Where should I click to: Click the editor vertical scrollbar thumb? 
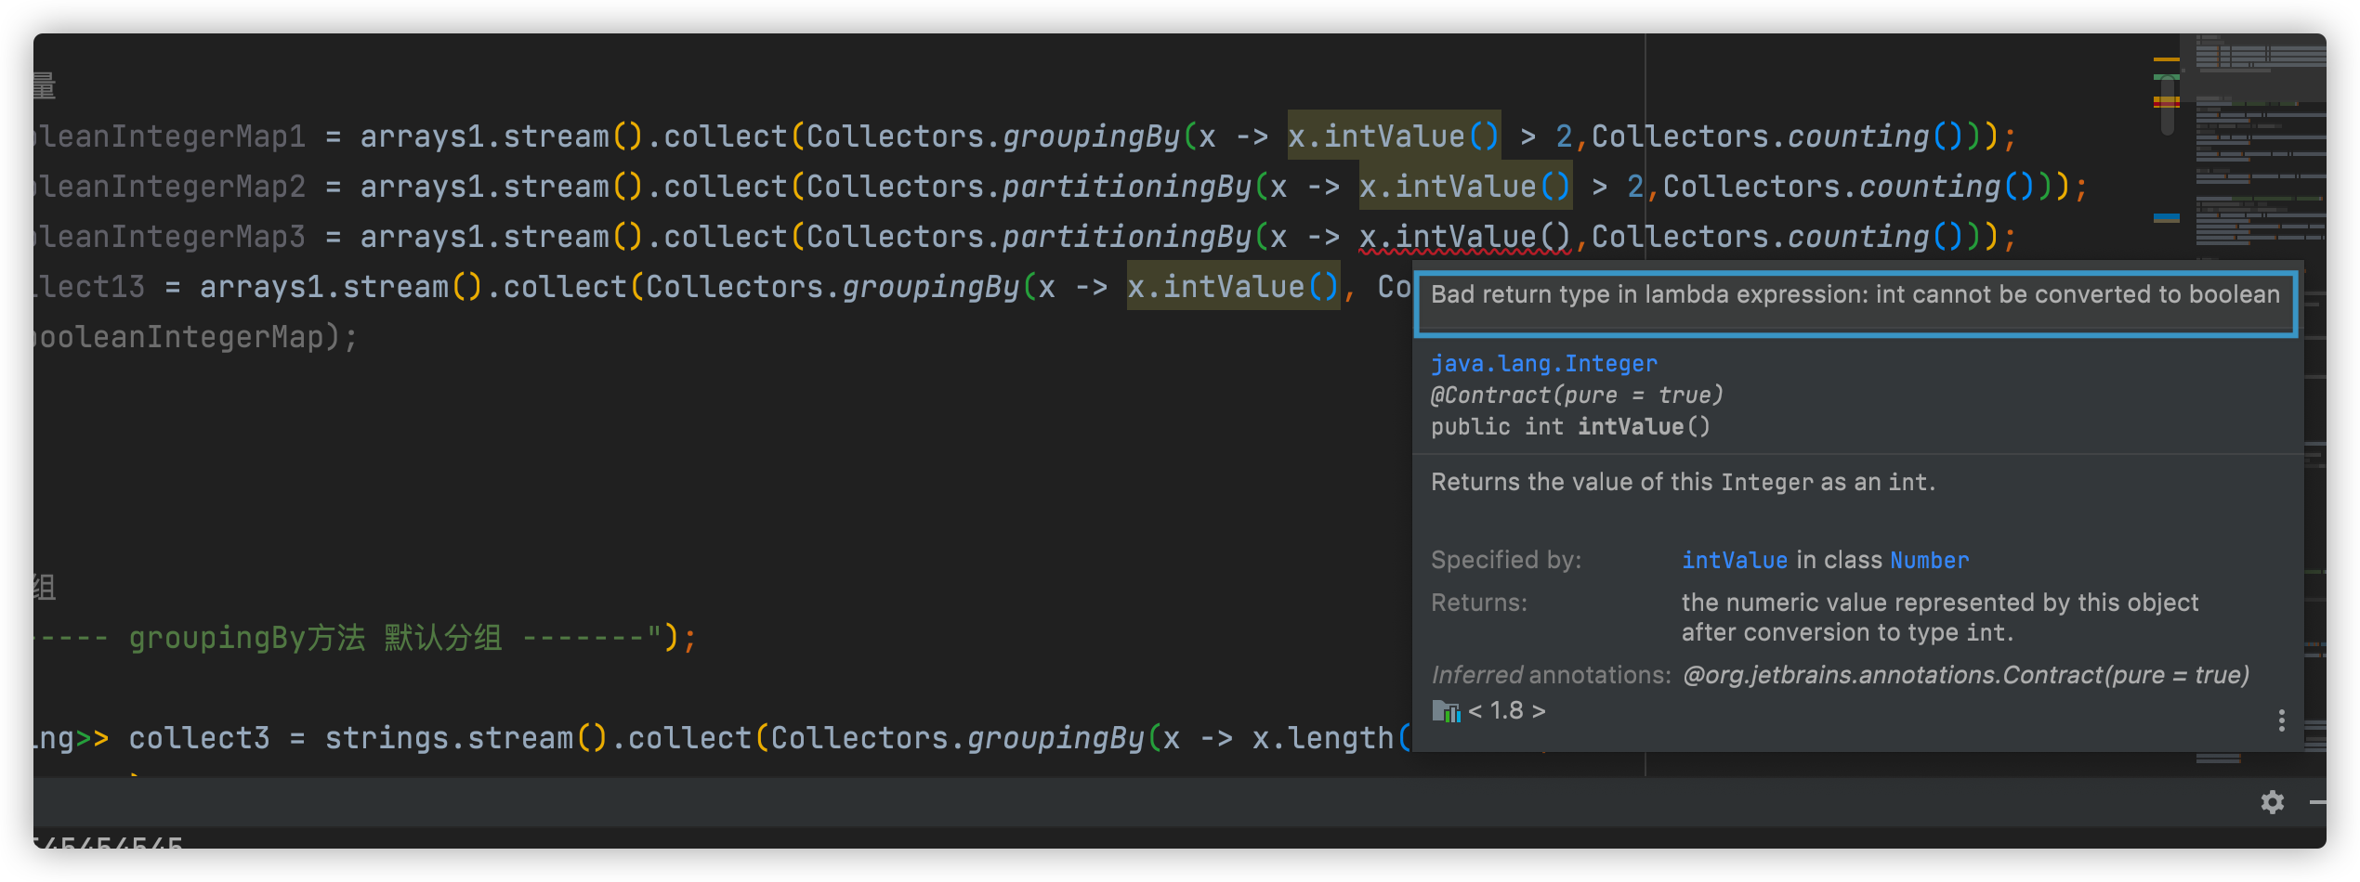[2168, 105]
